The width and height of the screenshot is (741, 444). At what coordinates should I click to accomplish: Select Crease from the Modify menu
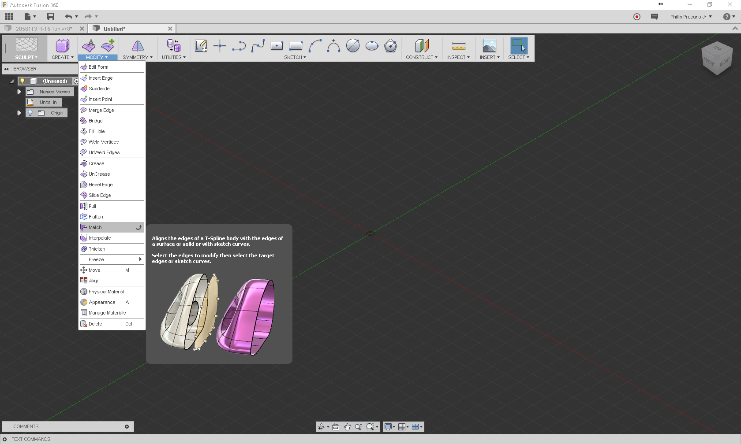96,163
